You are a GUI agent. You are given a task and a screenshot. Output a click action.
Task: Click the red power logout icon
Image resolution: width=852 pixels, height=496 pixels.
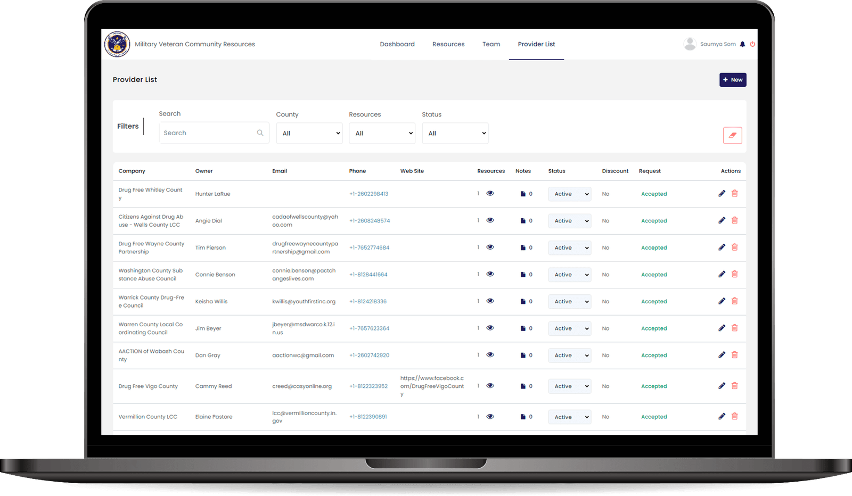point(752,44)
